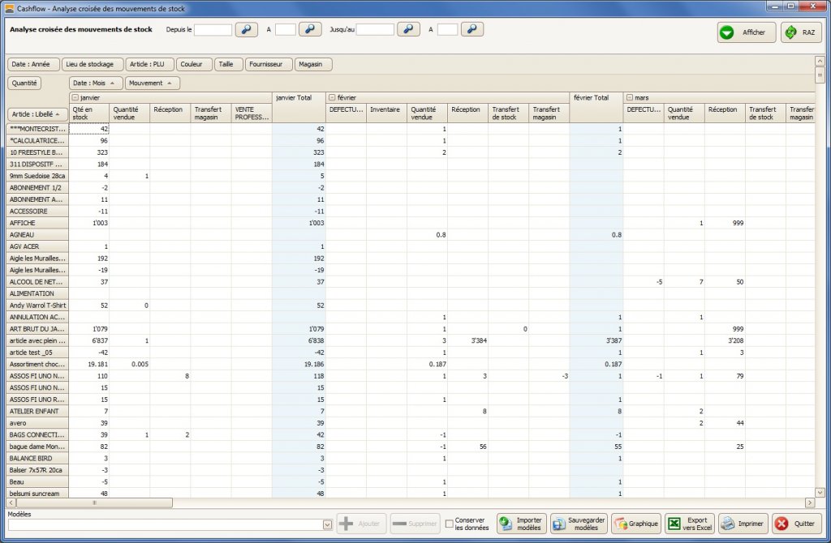Open the Graphique chart view

point(635,524)
